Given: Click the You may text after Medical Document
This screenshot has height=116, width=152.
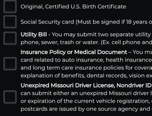Looking at the screenshot, I should coord(142,52).
